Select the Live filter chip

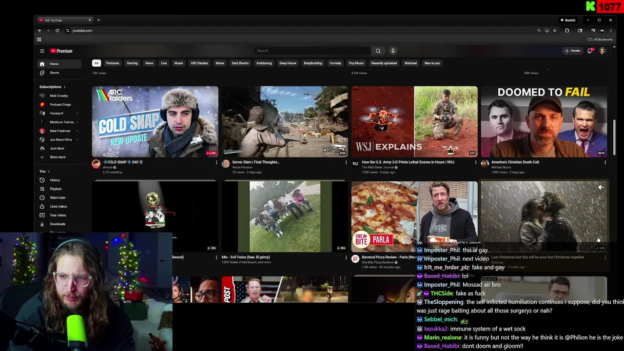164,63
